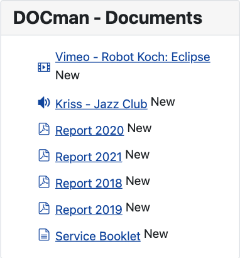Click the New badge after Report 2019

(x=138, y=208)
